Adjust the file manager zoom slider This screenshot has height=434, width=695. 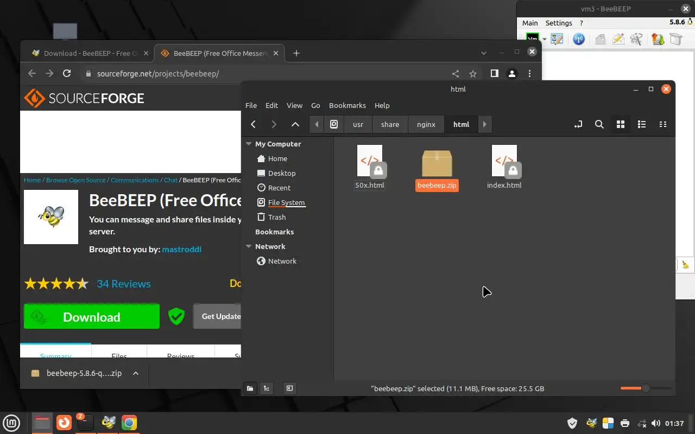point(646,388)
